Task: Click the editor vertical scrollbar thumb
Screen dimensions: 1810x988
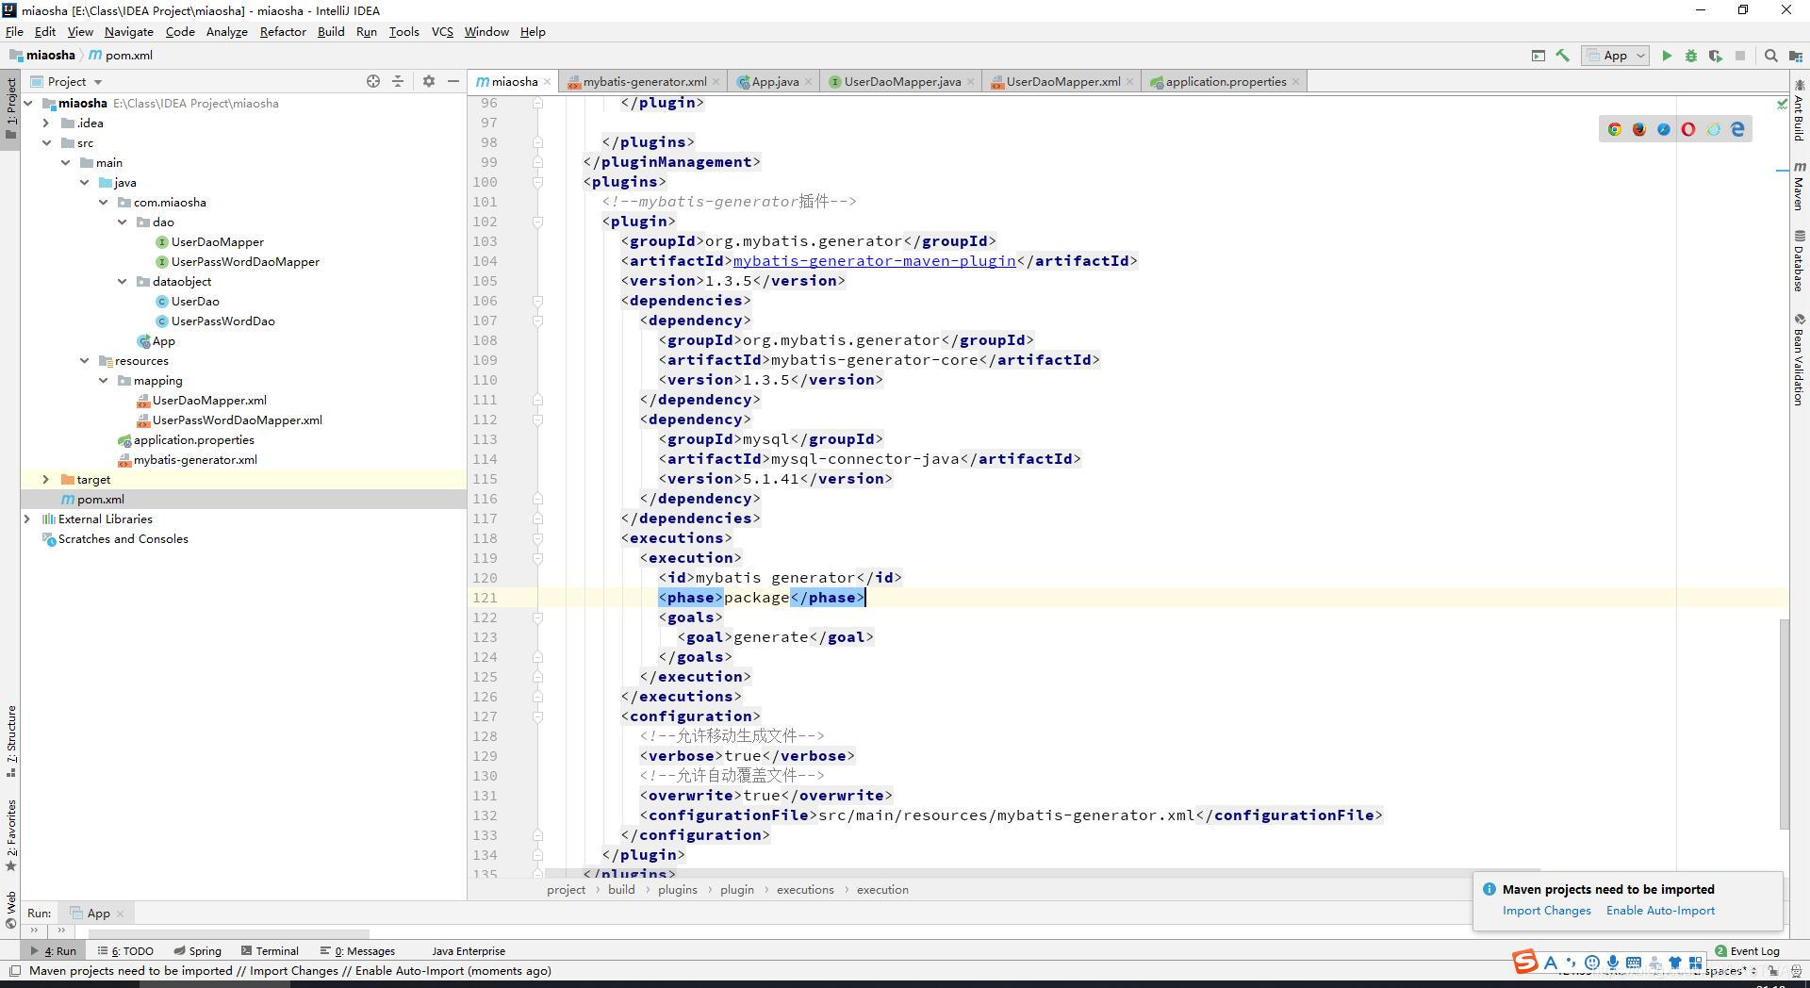Action: click(1783, 724)
